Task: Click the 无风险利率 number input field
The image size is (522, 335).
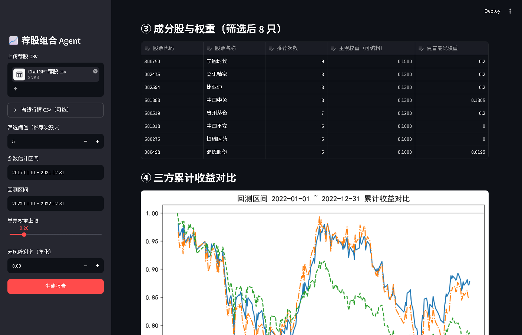Action: (x=43, y=266)
